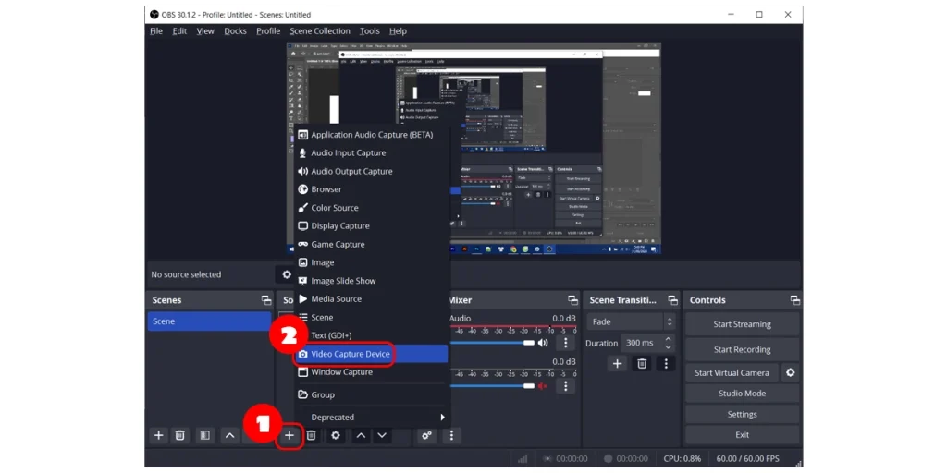Adjust the Duration 300 ms spinner arrows

[x=668, y=343]
